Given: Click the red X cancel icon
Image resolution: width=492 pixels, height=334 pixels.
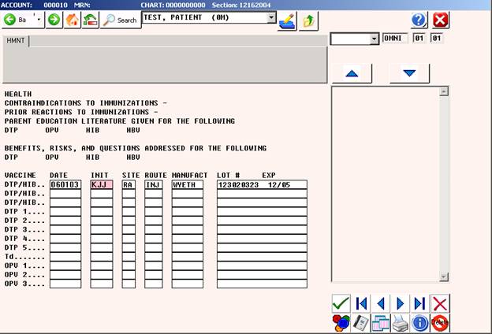Looking at the screenshot, I should pos(440,303).
